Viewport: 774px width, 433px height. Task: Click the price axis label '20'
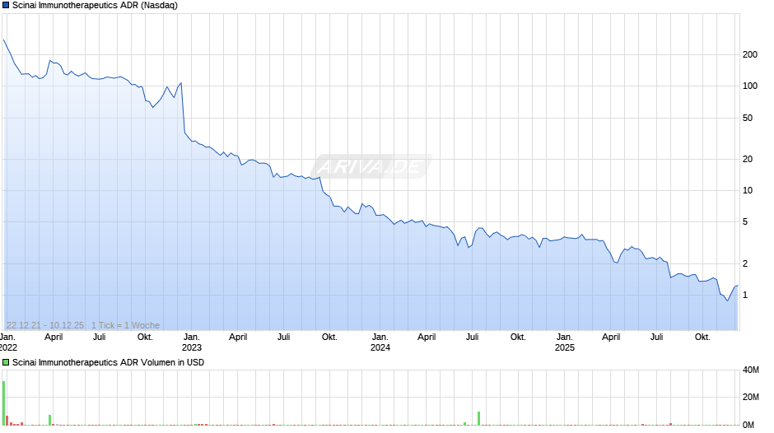pyautogui.click(x=748, y=159)
